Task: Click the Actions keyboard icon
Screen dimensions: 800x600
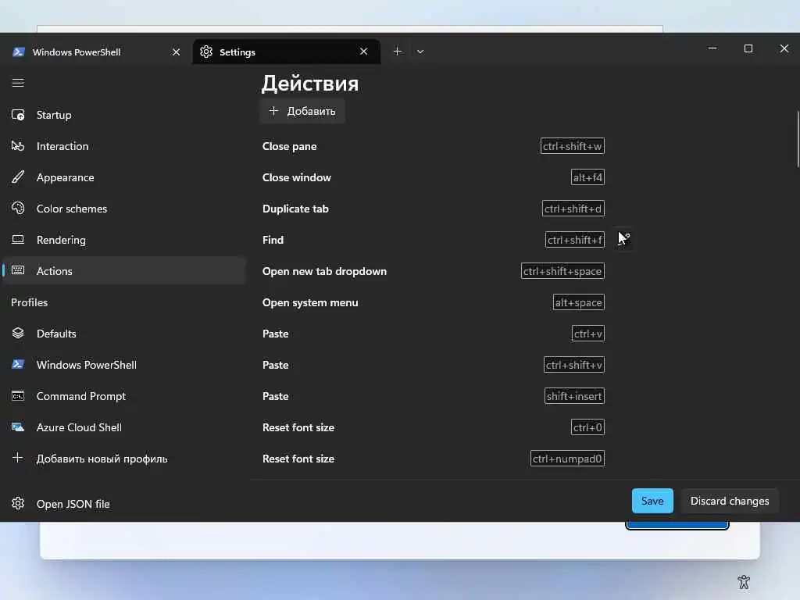Action: tap(18, 270)
